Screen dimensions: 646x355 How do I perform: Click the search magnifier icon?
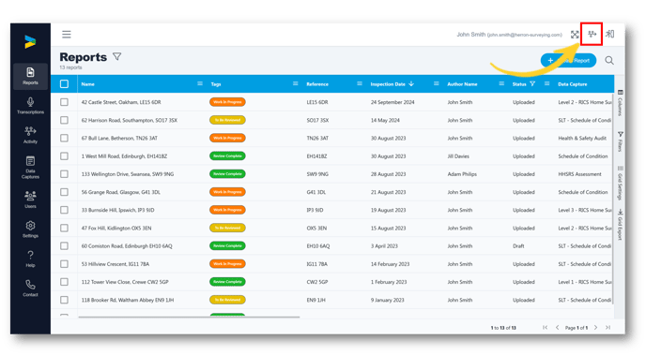tap(609, 60)
